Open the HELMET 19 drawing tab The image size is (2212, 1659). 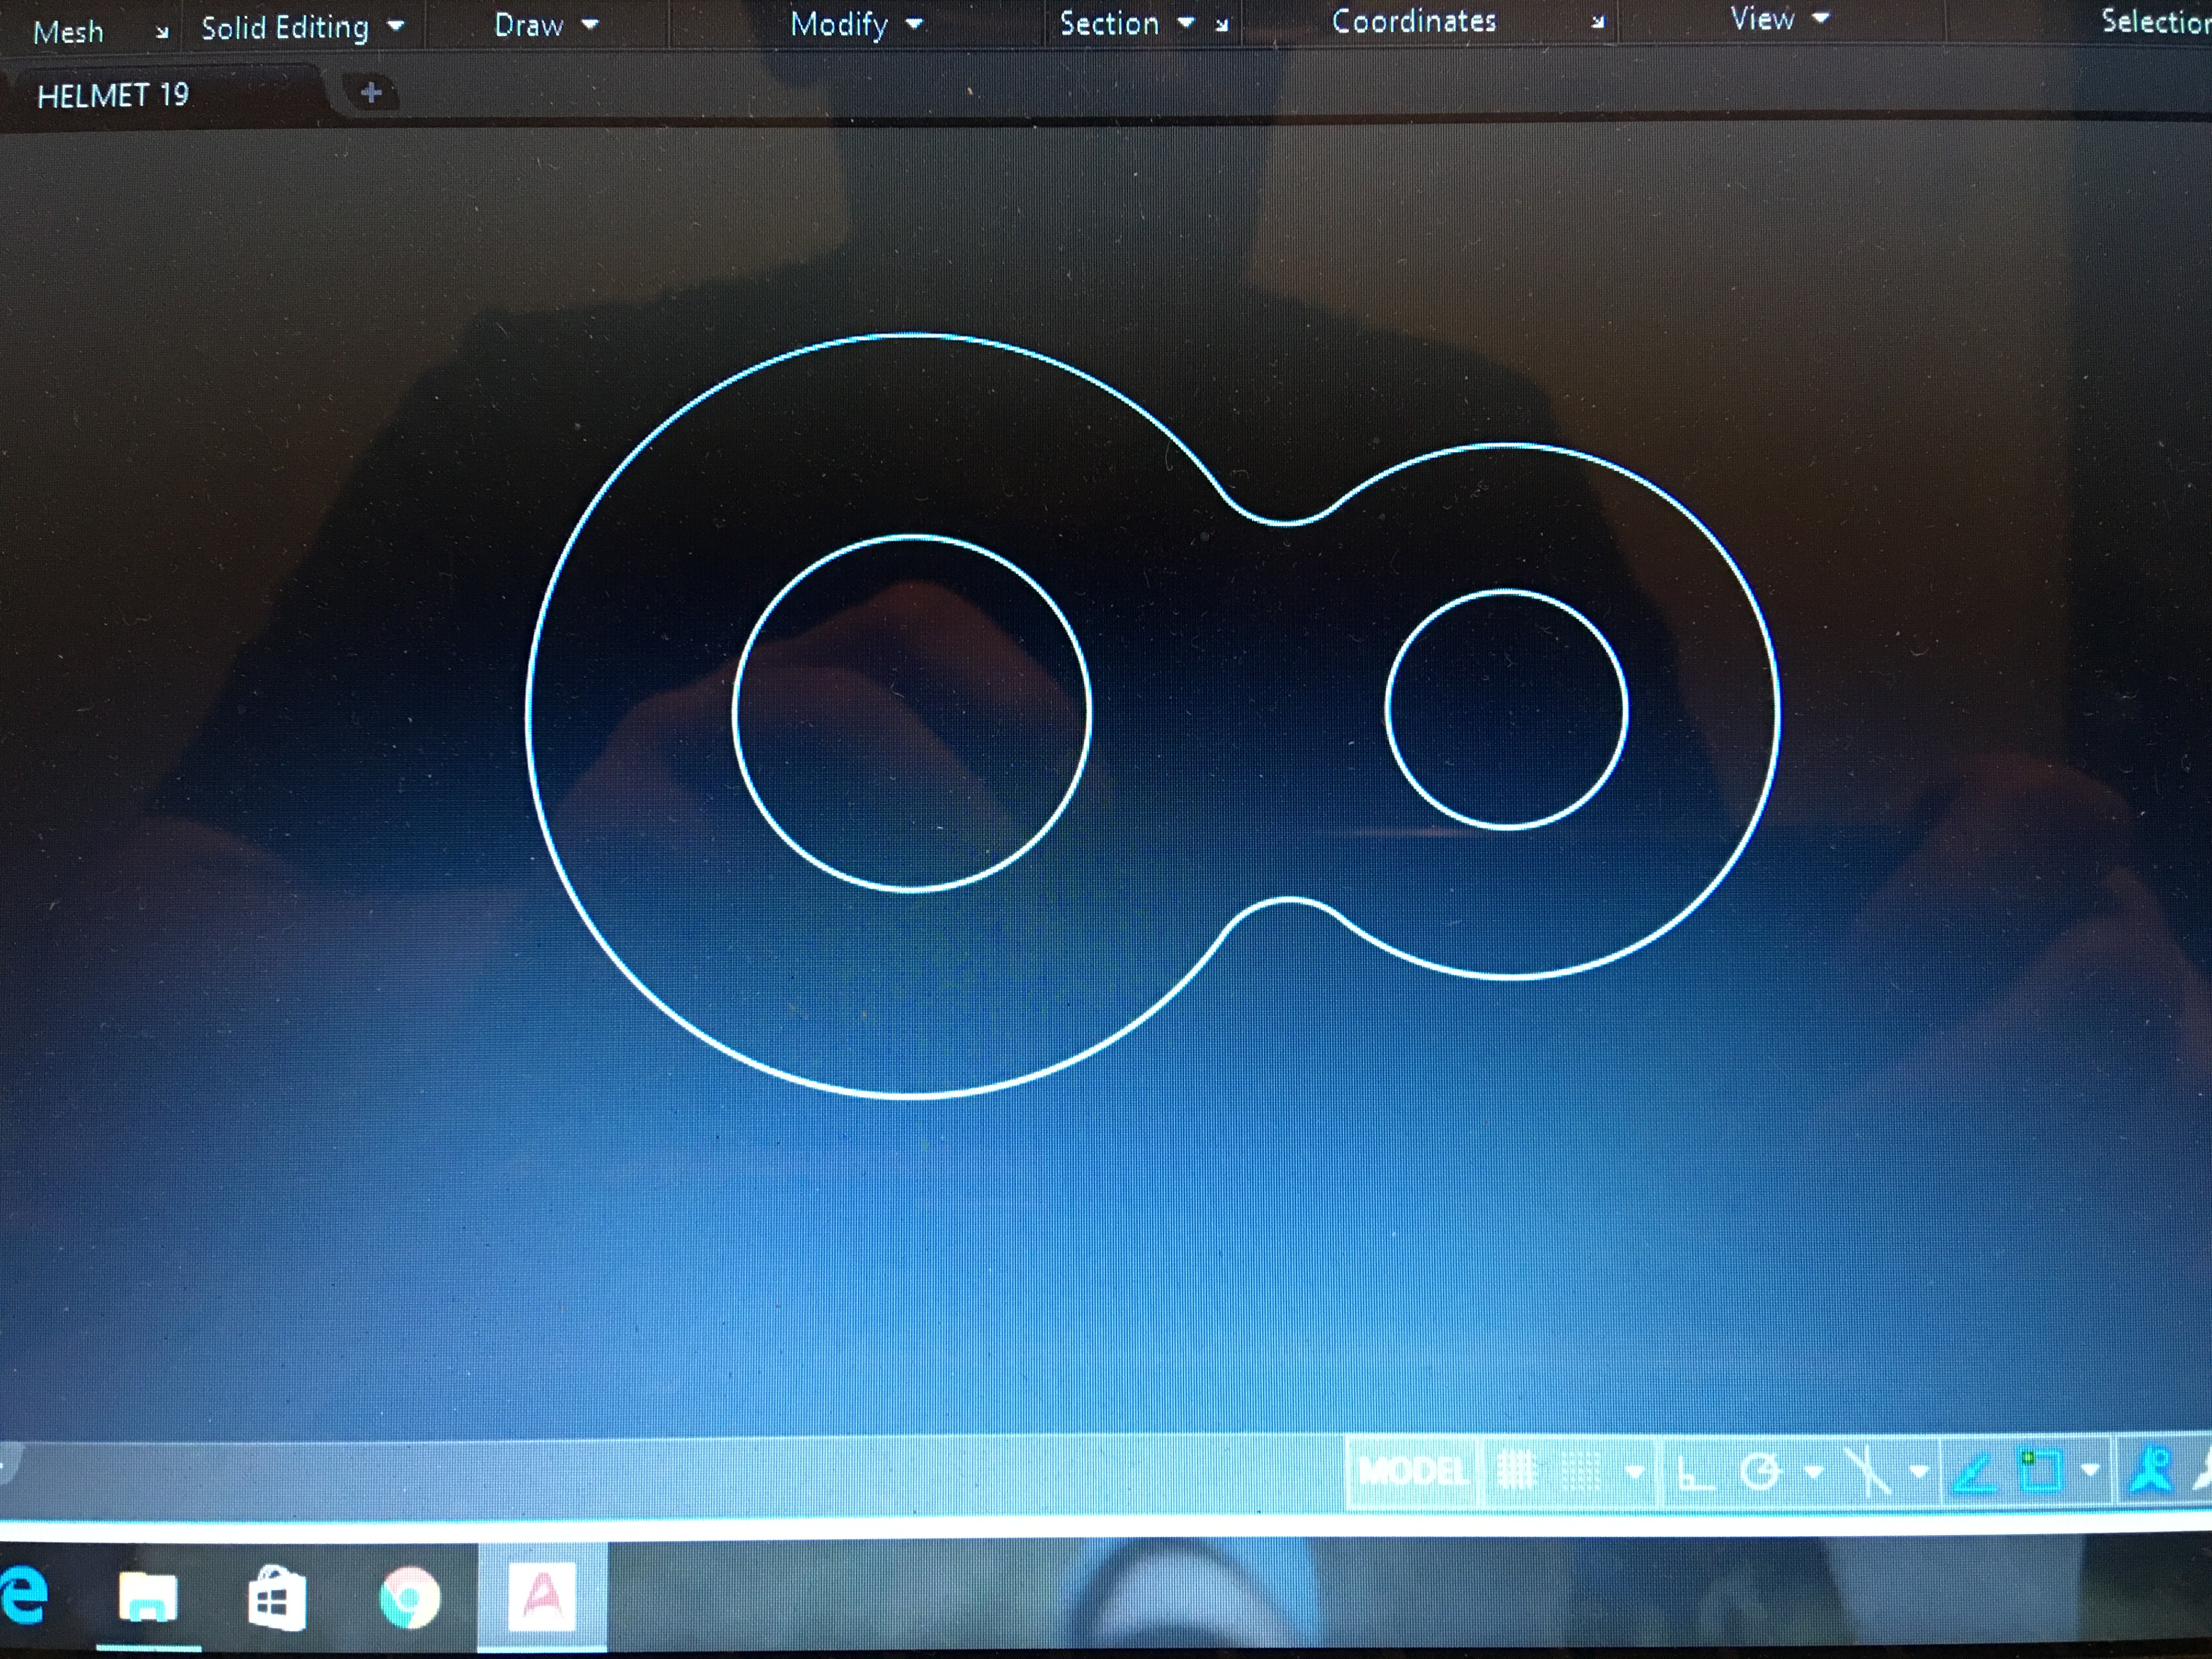click(113, 96)
